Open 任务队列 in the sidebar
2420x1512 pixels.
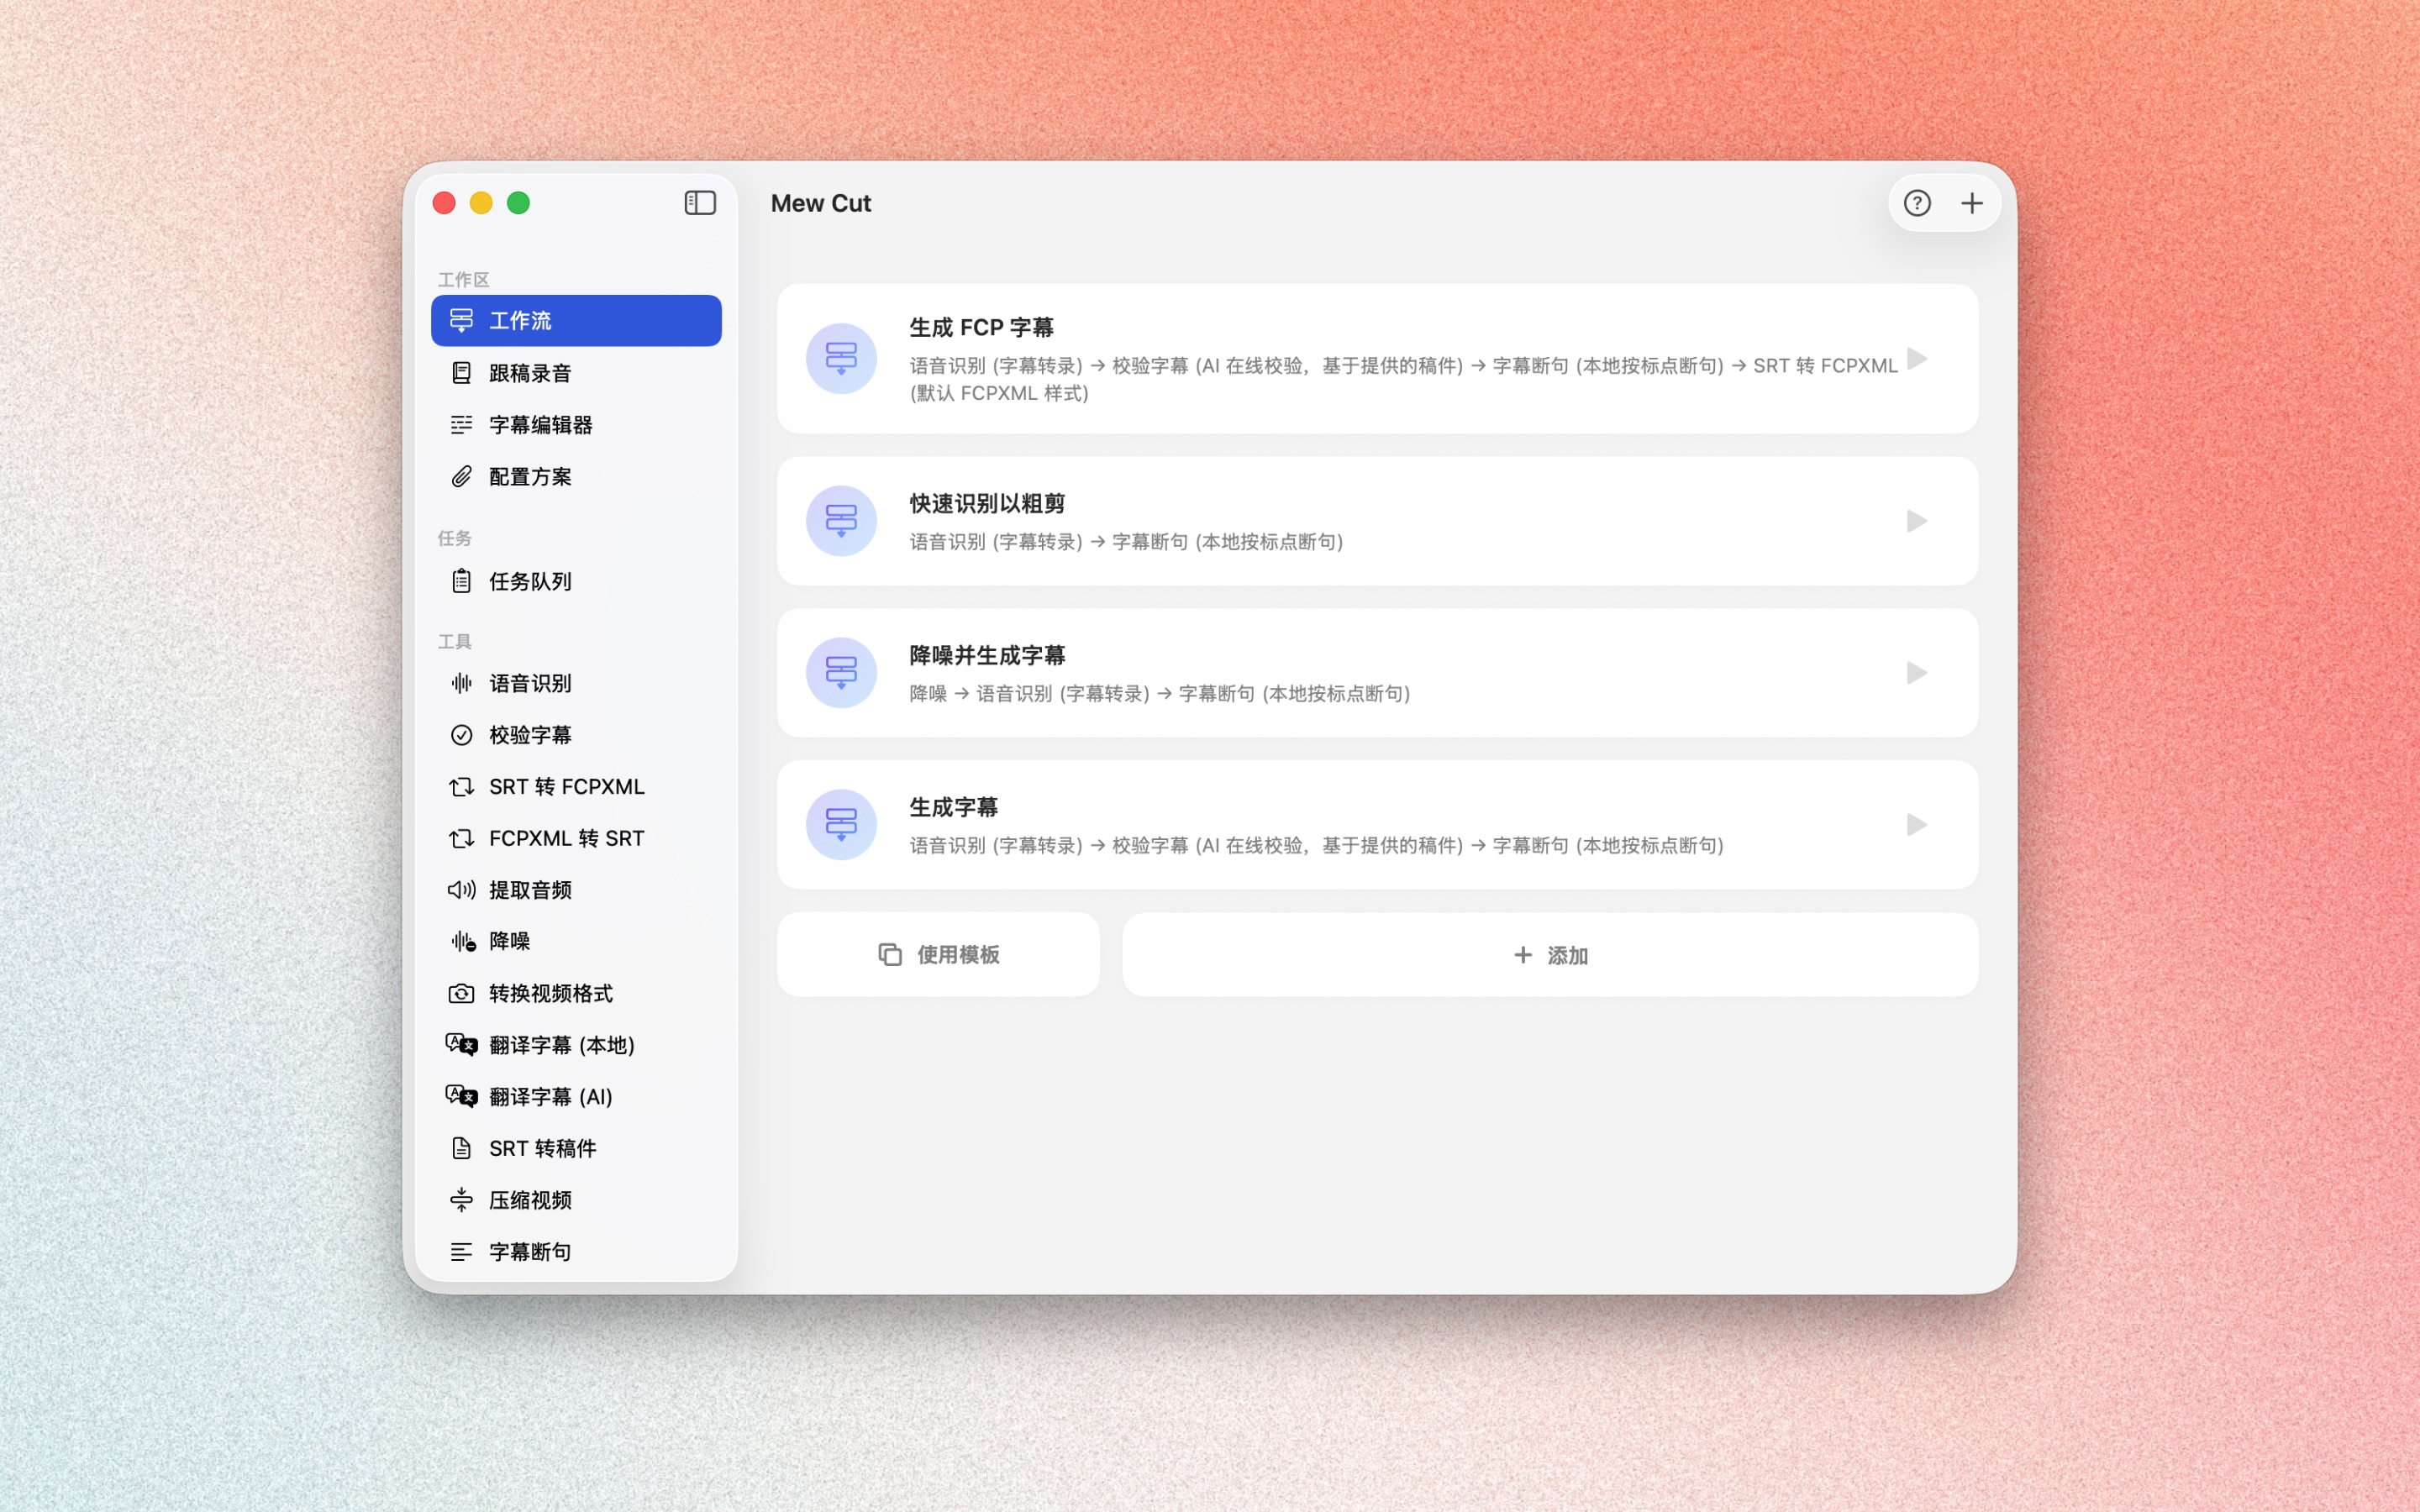[x=576, y=581]
